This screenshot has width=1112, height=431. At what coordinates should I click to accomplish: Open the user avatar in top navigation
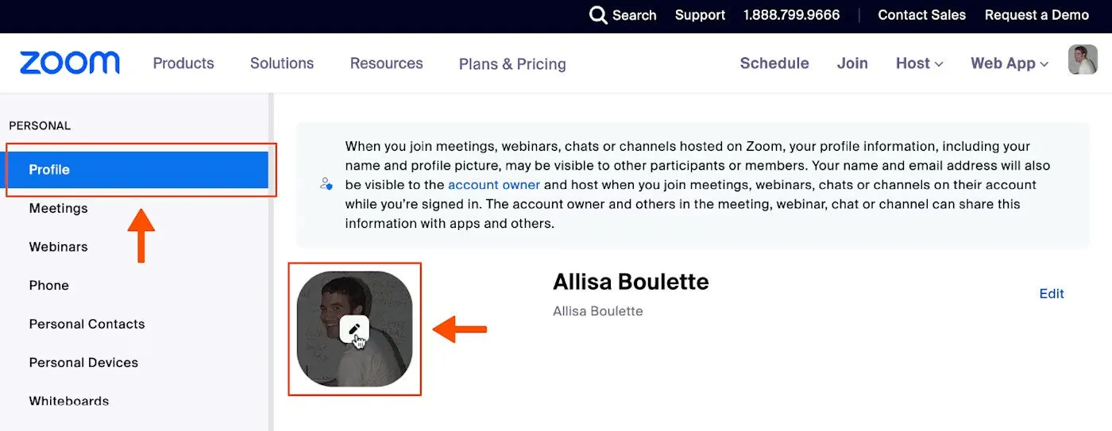pos(1083,60)
